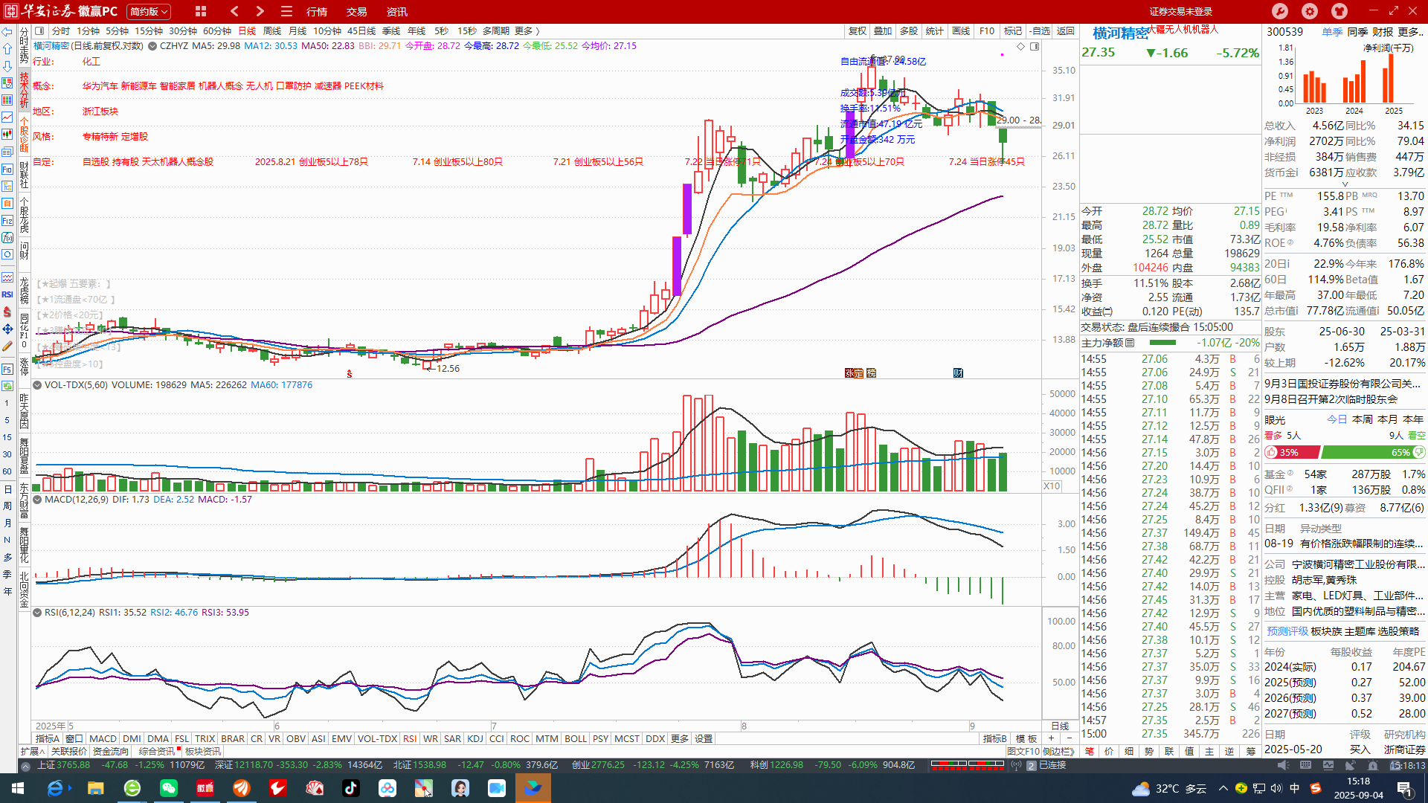Screen dimensions: 1428x803
Task: Toggle the MACD panel circle button
Action: (x=36, y=500)
